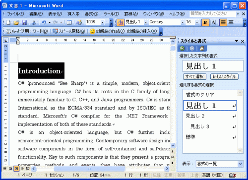Open the ファイル(F) menu
This screenshot has height=180, width=248.
pos(15,14)
